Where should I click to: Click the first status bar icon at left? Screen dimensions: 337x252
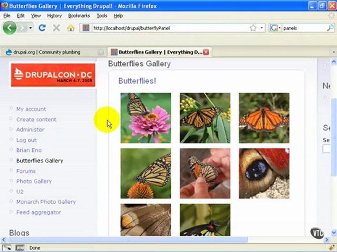tap(6, 248)
